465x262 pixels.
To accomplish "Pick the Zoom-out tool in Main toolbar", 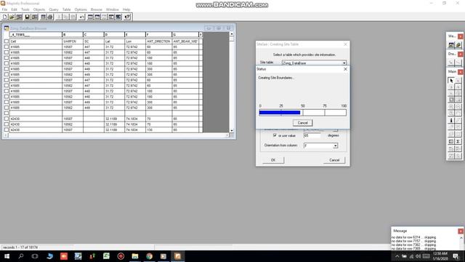I will (458, 106).
